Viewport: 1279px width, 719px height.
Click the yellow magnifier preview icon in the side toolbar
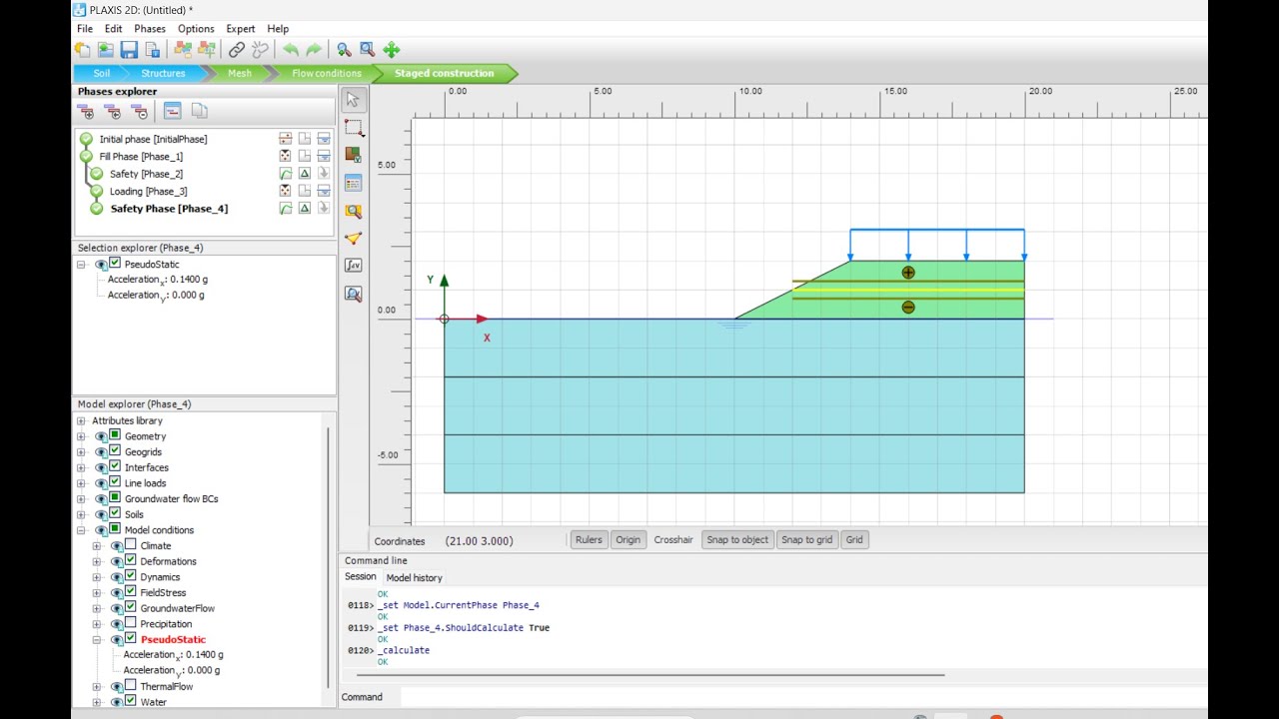click(353, 211)
